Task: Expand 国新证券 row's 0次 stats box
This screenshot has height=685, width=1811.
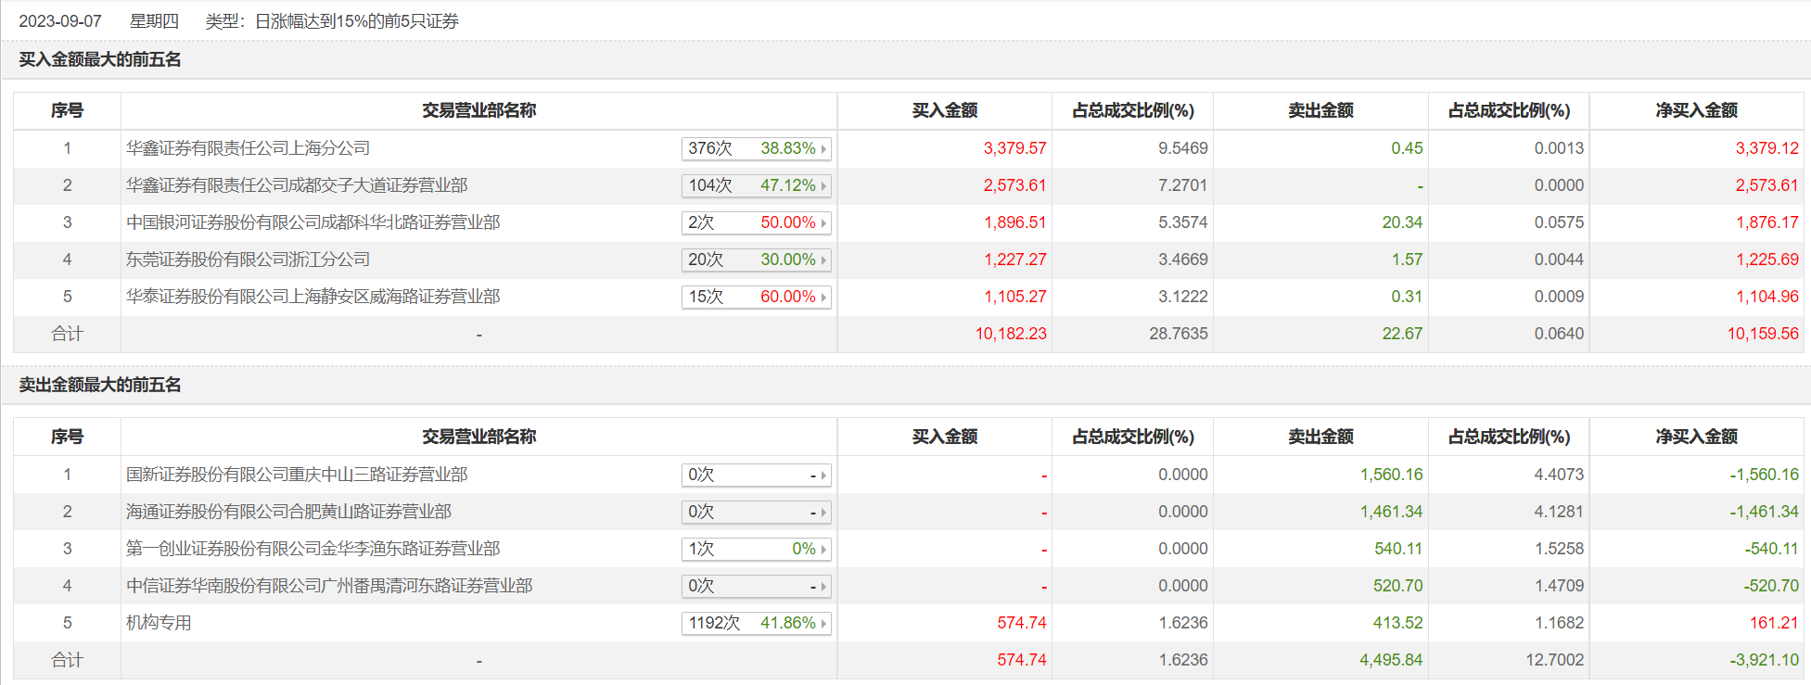Action: point(756,475)
